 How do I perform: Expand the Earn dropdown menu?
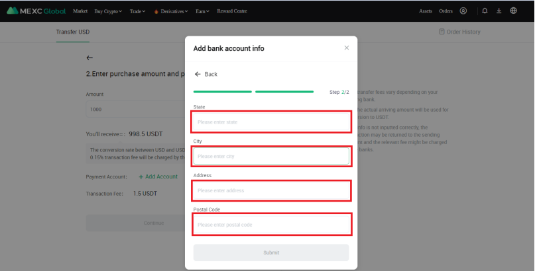pyautogui.click(x=202, y=11)
